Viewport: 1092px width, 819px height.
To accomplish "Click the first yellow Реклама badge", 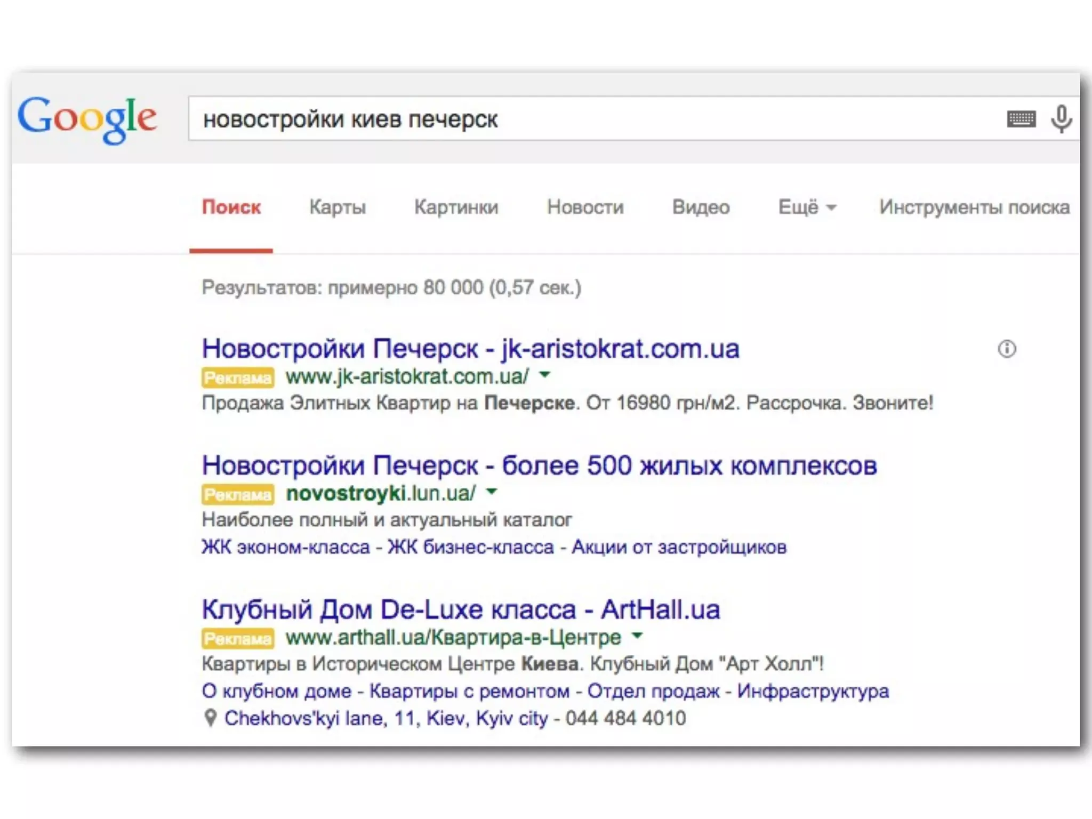I will [238, 378].
